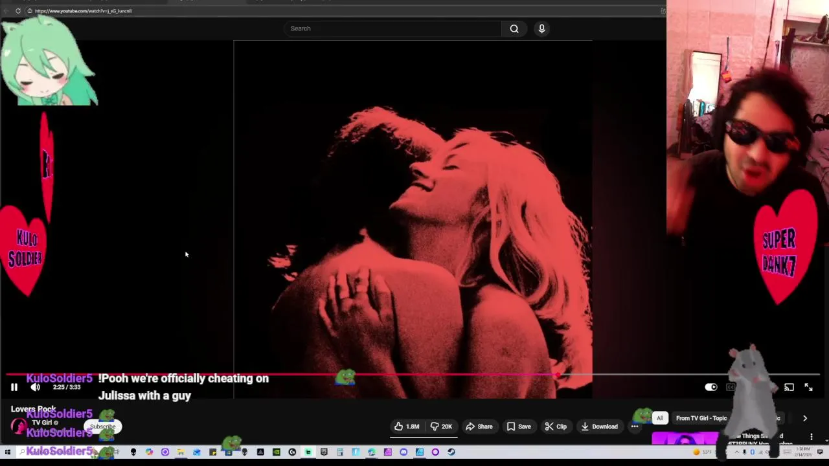The height and width of the screenshot is (466, 829).
Task: Click the browser address bar URL
Action: 84,11
